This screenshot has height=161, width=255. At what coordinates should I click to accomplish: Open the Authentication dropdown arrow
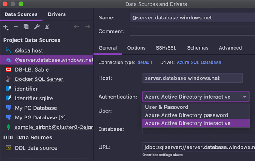point(244,97)
